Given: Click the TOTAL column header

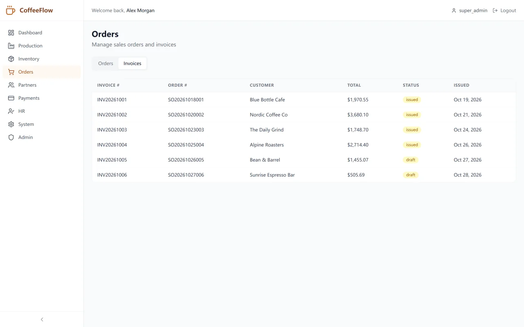Looking at the screenshot, I should click(x=354, y=85).
